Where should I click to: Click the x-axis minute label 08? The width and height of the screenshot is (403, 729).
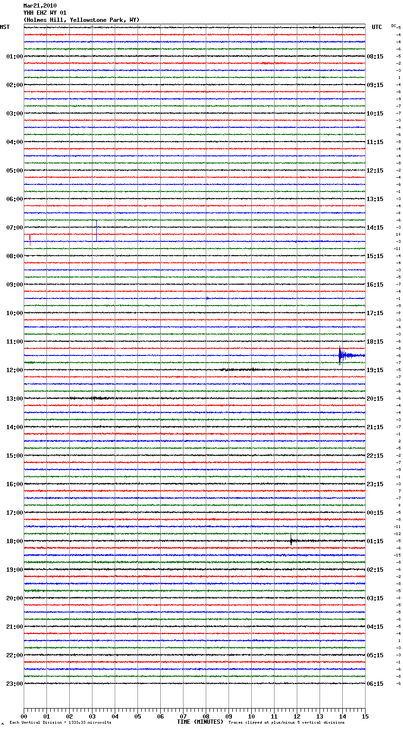pyautogui.click(x=206, y=716)
